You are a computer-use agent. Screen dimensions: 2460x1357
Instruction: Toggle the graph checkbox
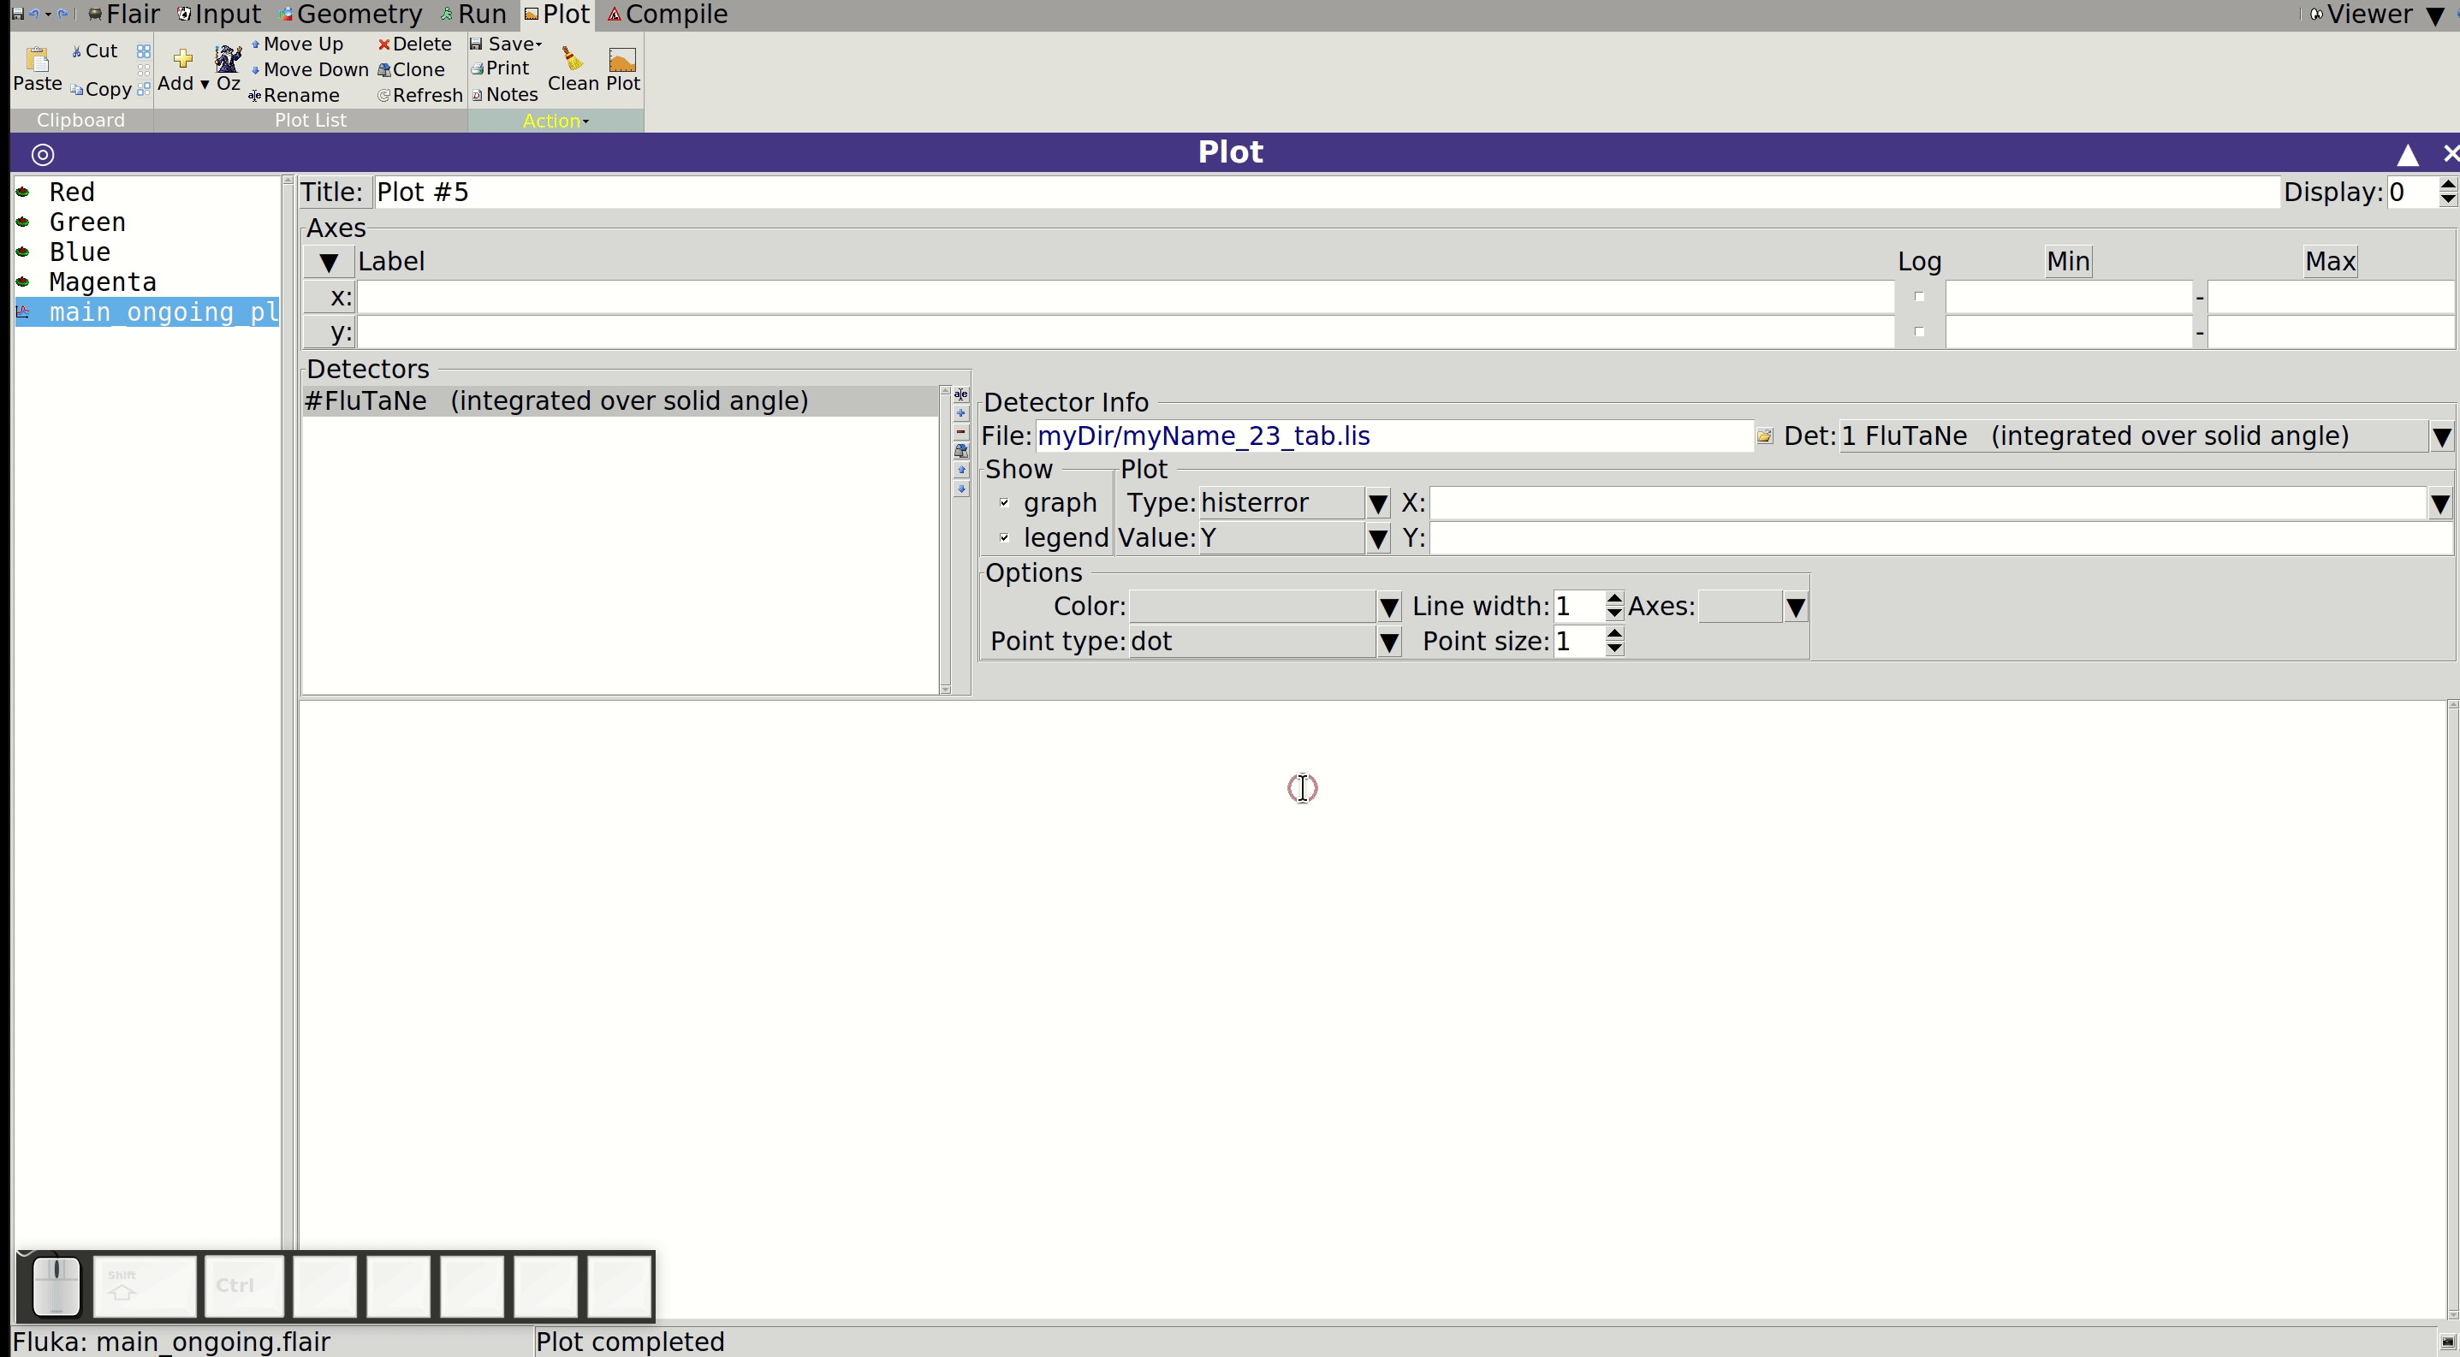click(1005, 503)
